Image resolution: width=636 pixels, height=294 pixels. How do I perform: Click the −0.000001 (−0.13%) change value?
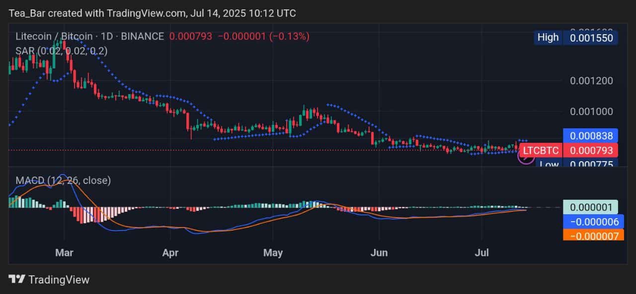pos(263,36)
